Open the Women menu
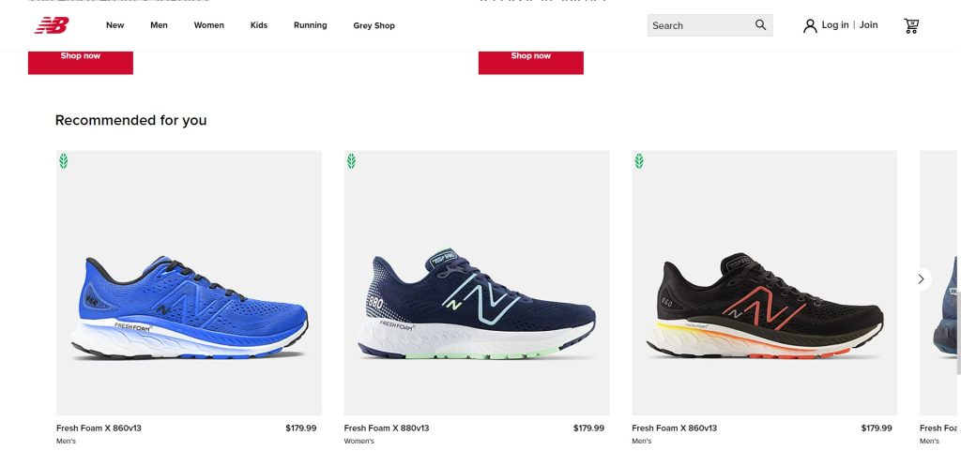 (x=208, y=25)
